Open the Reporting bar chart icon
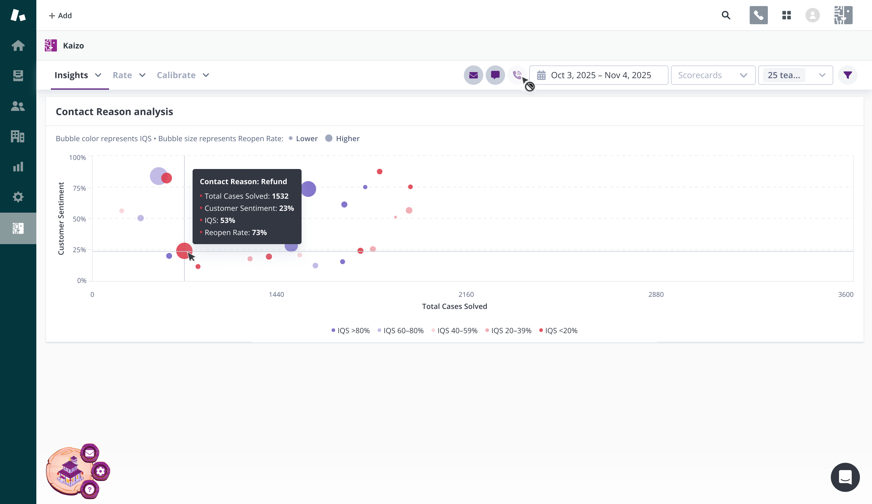 click(x=18, y=167)
